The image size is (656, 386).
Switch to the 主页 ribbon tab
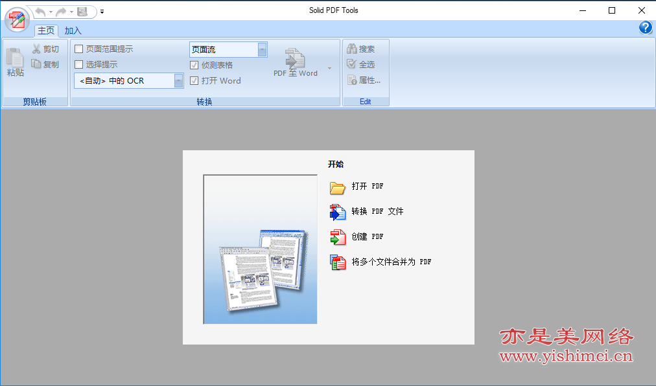46,30
